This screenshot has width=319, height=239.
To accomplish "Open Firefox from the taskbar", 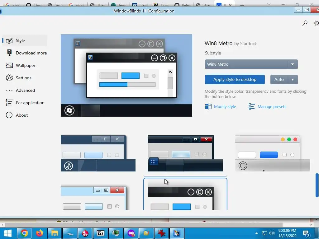I will coord(40,233).
